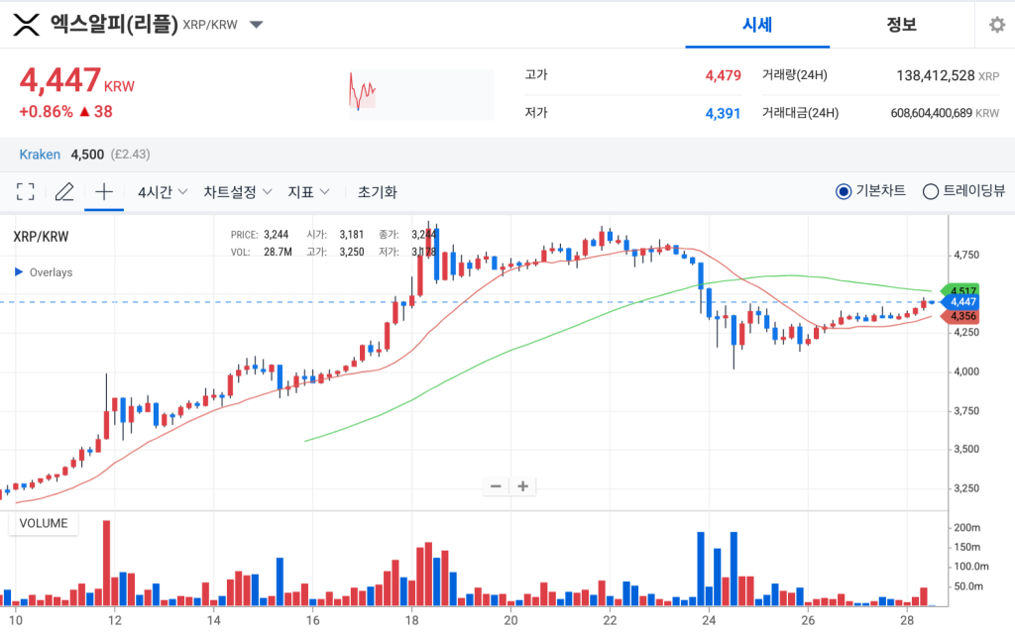This screenshot has width=1015, height=635.
Task: Click the +0.86% change text
Action: point(46,112)
